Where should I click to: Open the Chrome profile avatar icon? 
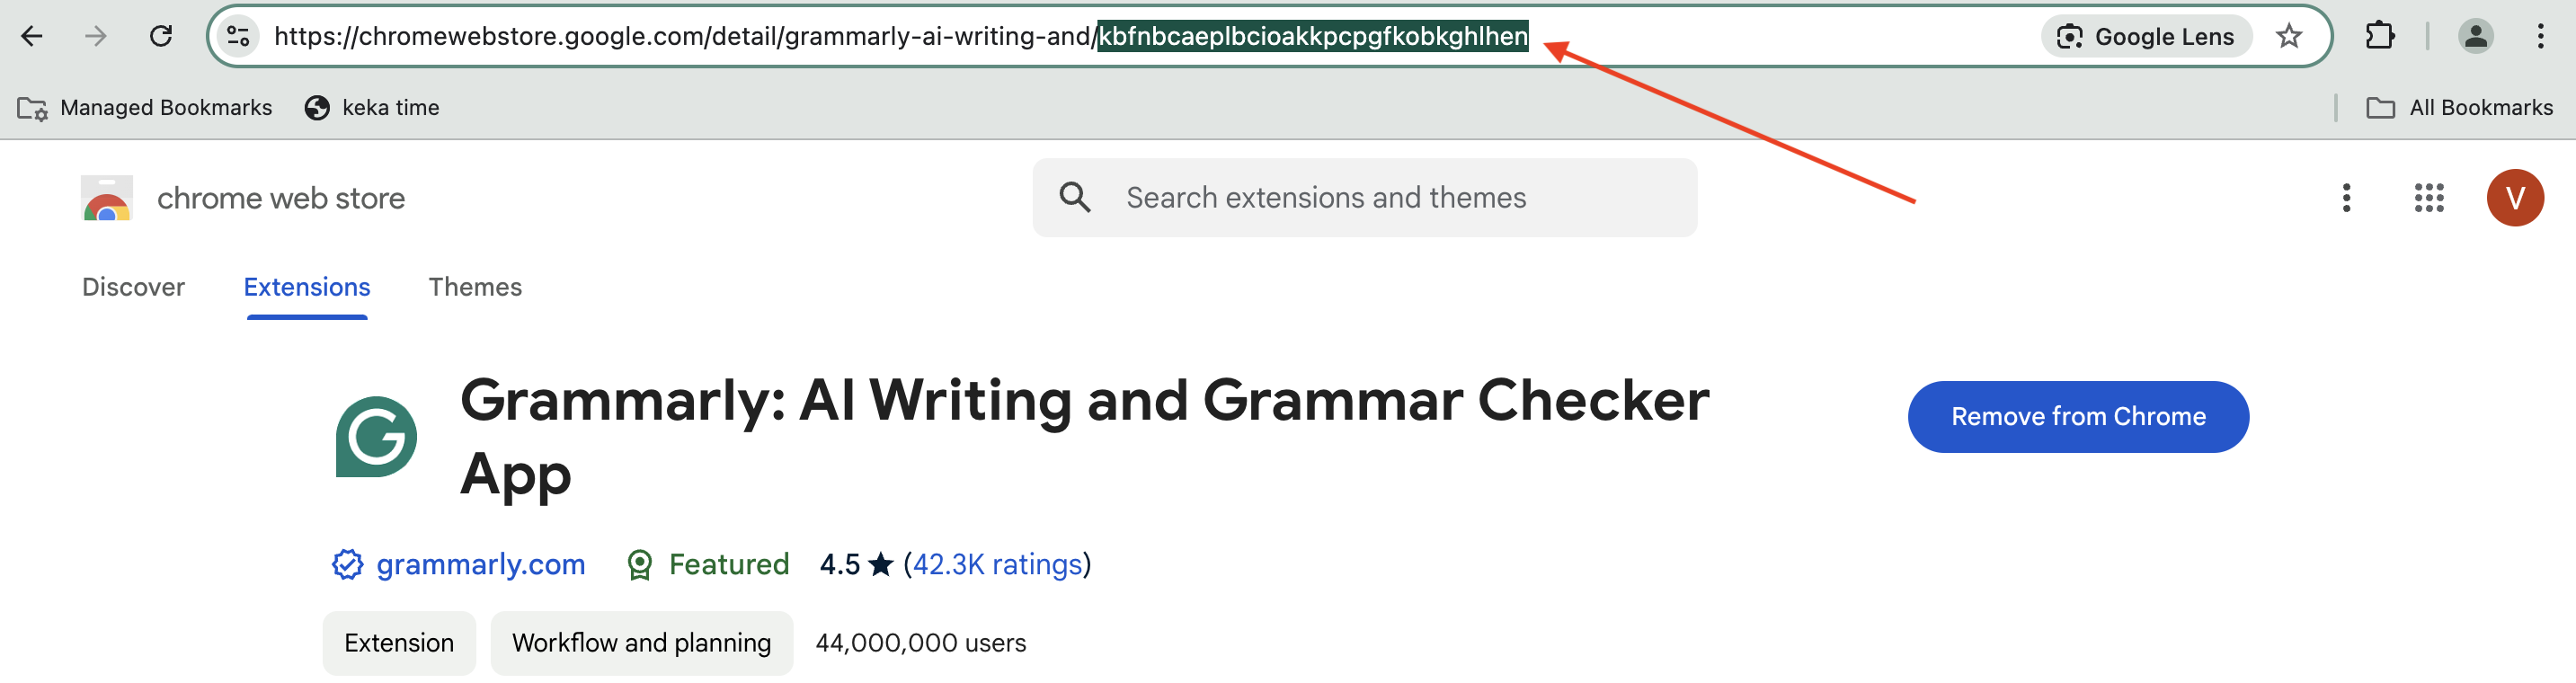[x=2475, y=37]
